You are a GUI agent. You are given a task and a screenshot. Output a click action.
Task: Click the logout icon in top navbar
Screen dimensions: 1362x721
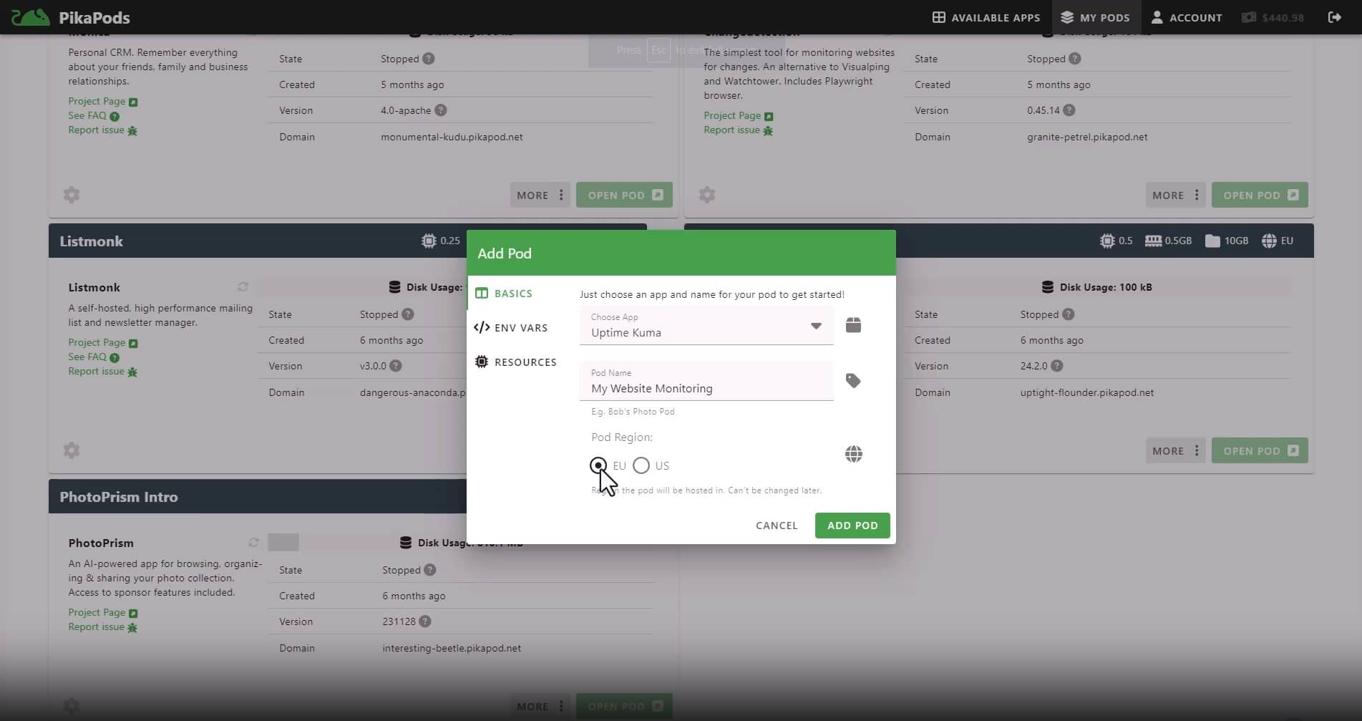pos(1334,17)
